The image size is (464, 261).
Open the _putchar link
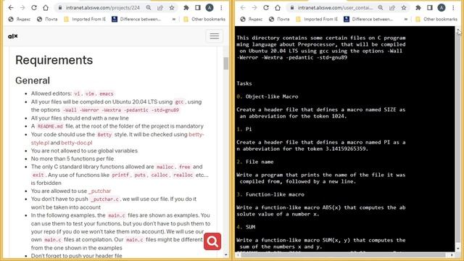[x=100, y=191]
